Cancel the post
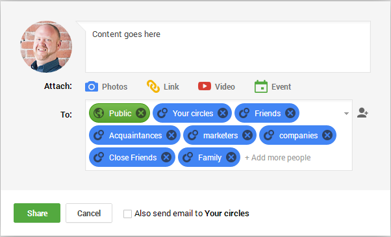 (x=89, y=213)
